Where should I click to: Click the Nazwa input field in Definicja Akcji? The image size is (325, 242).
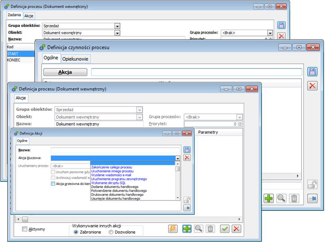pyautogui.click(x=115, y=150)
